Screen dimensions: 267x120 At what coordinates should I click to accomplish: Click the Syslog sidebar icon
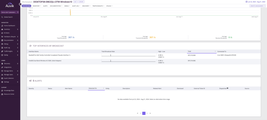pyautogui.click(x=2, y=55)
